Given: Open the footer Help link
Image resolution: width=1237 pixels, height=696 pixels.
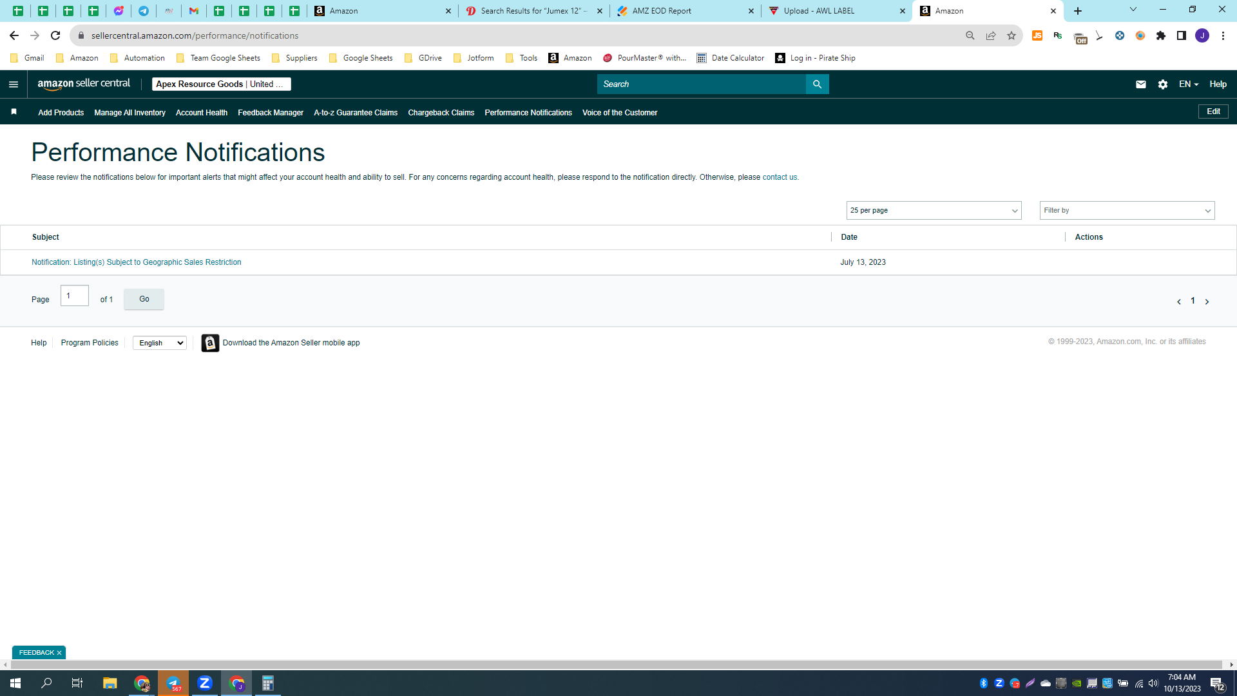Looking at the screenshot, I should tap(39, 343).
